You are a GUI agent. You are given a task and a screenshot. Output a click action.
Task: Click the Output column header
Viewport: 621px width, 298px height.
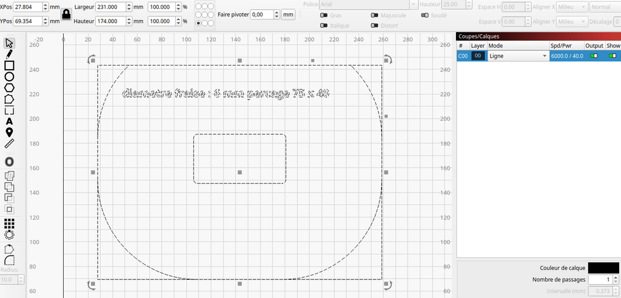coord(594,46)
